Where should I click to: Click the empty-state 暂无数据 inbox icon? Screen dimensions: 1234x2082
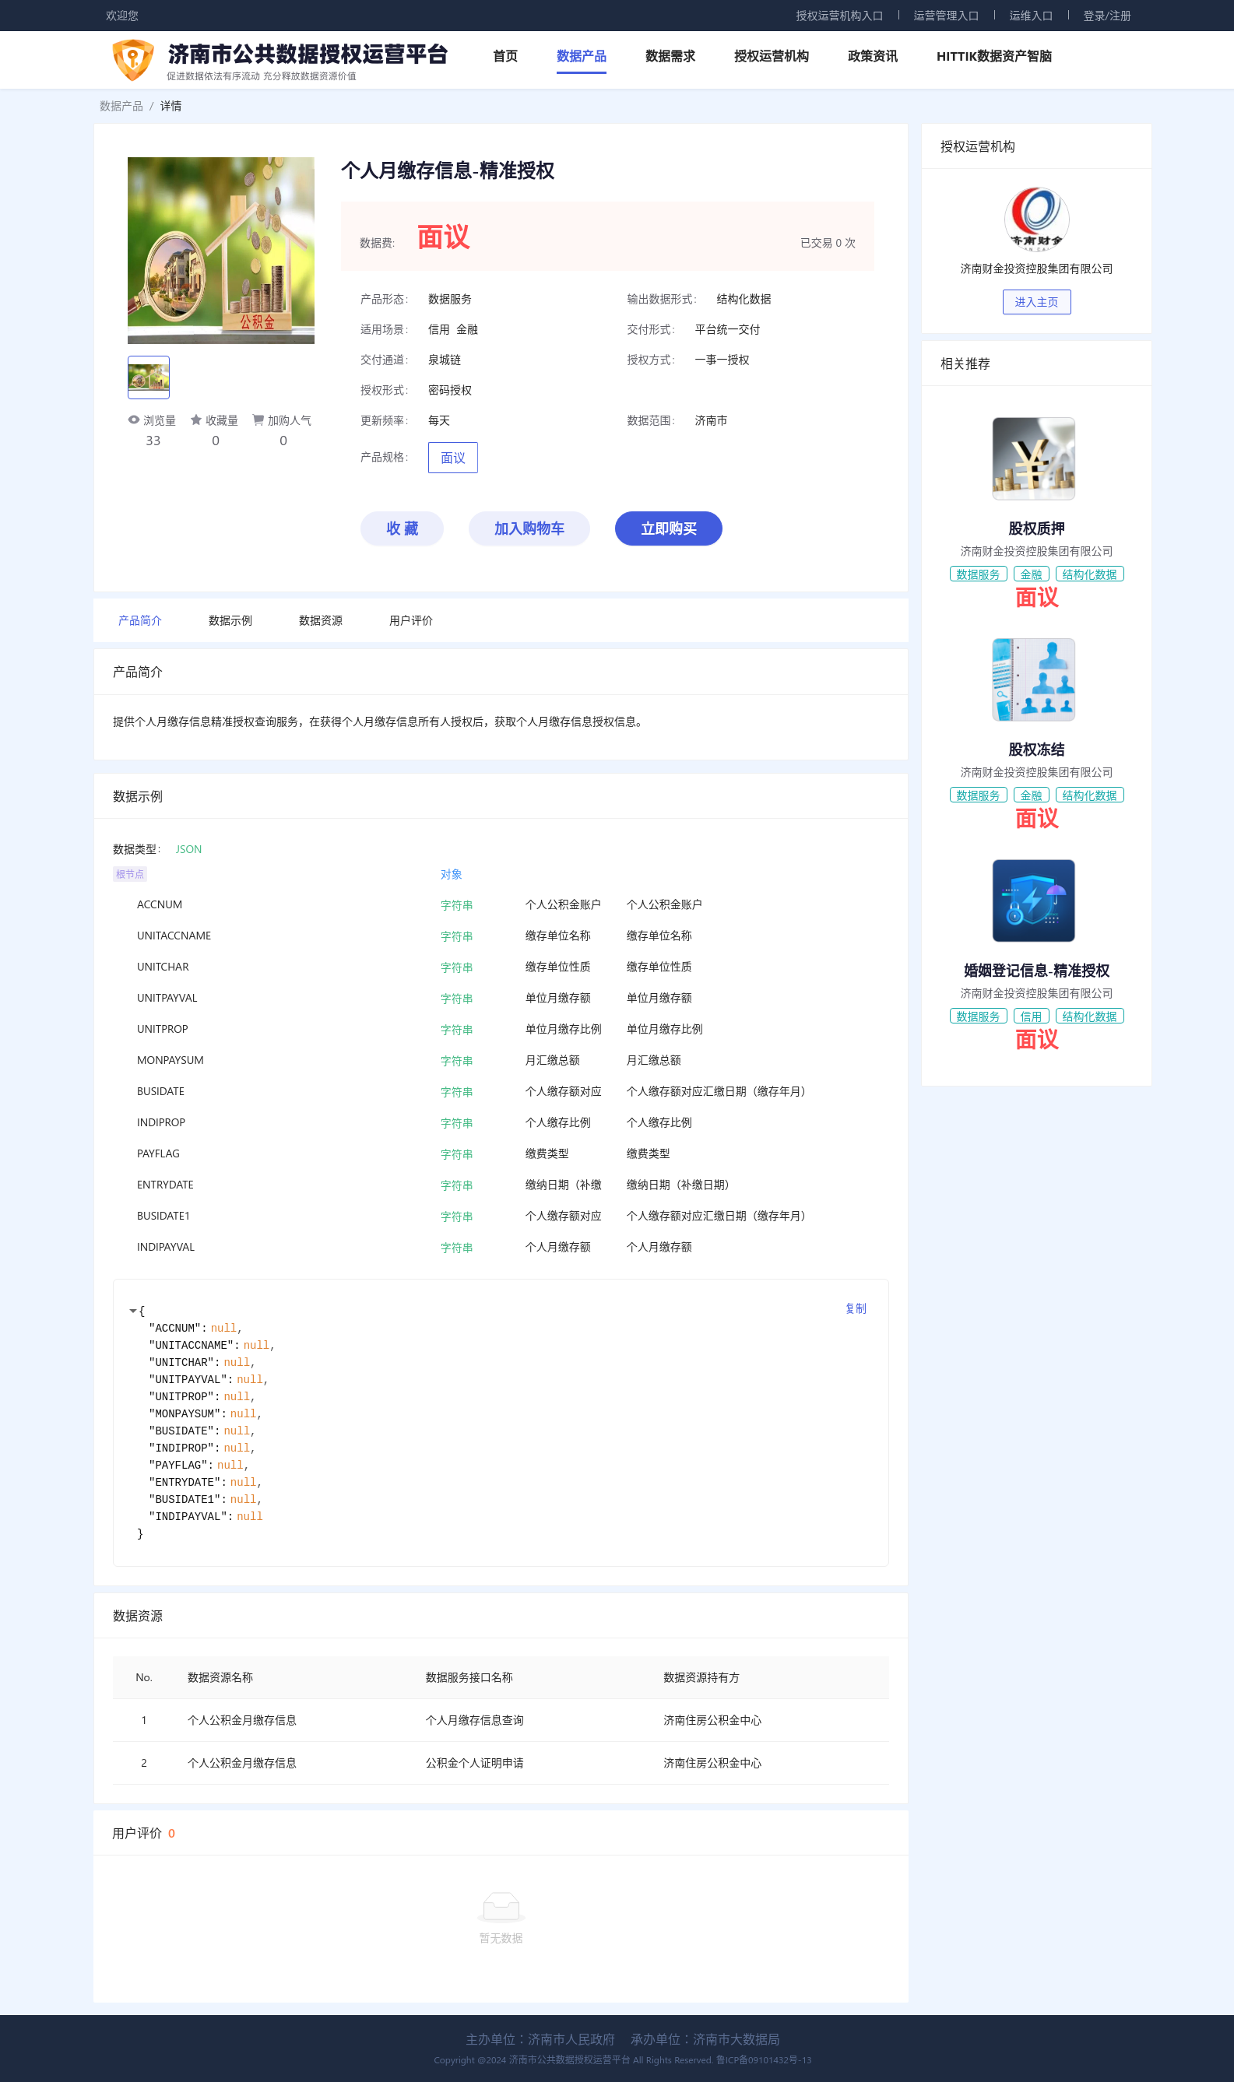[x=501, y=1907]
